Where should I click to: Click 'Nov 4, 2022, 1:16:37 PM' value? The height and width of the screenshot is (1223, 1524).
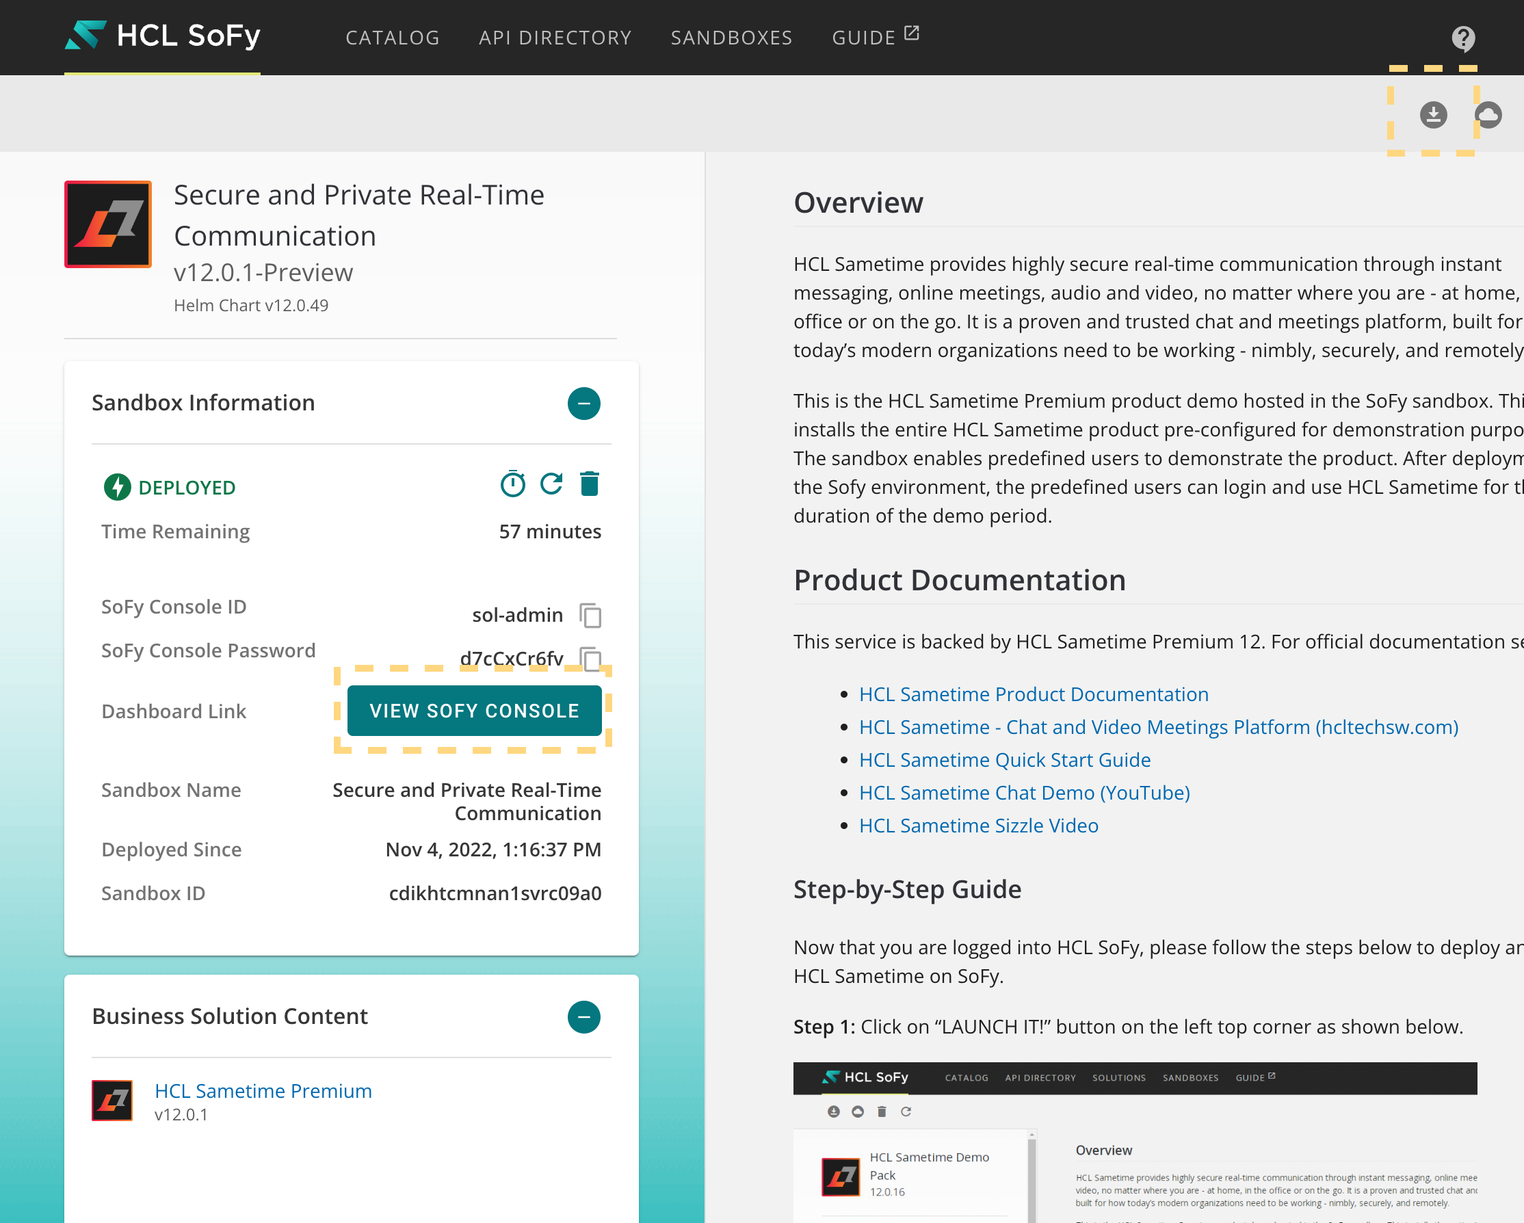[x=493, y=850]
